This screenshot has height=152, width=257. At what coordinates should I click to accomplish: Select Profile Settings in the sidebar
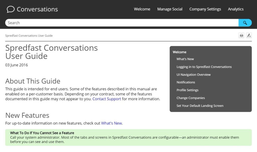(187, 90)
